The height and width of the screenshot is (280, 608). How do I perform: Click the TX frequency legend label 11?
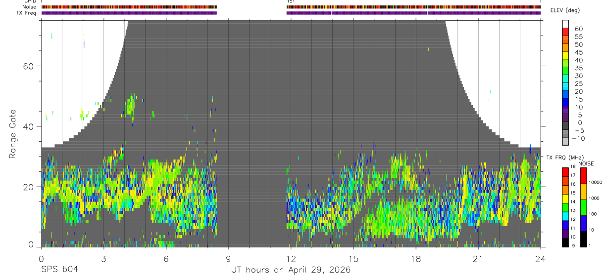tap(573, 229)
